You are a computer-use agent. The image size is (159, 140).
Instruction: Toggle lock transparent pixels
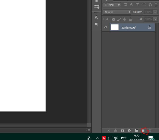coord(113,19)
